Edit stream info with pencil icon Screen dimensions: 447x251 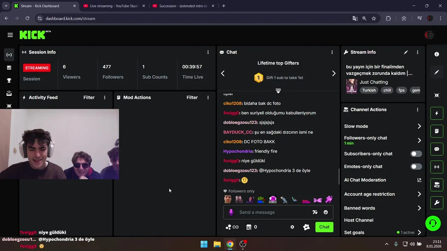pos(406,52)
